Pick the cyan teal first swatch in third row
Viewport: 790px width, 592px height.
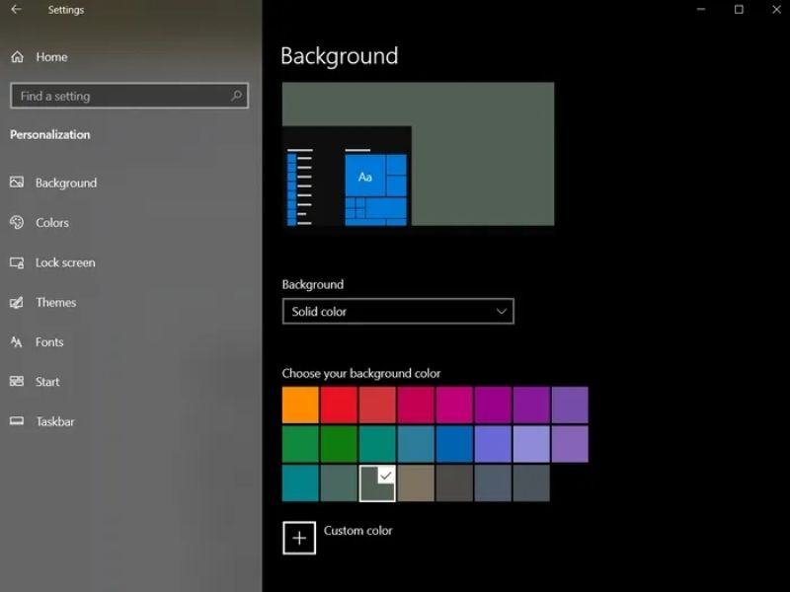click(300, 483)
